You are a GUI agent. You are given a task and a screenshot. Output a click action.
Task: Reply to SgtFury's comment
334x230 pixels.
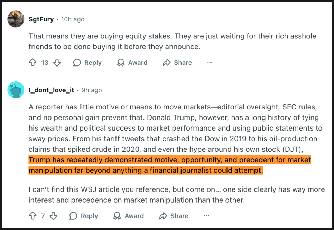[87, 63]
